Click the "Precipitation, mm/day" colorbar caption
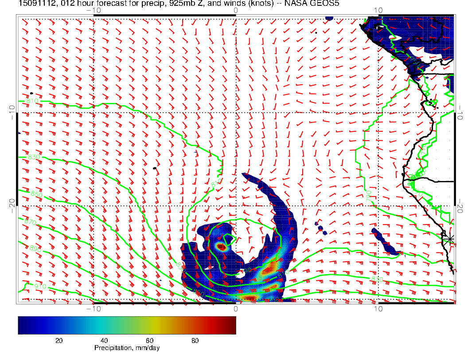The image size is (468, 362). [127, 348]
